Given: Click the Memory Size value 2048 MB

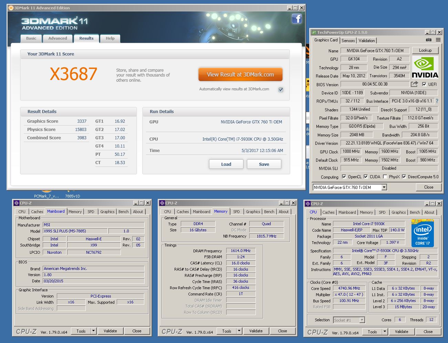Looking at the screenshot, I should [357, 135].
